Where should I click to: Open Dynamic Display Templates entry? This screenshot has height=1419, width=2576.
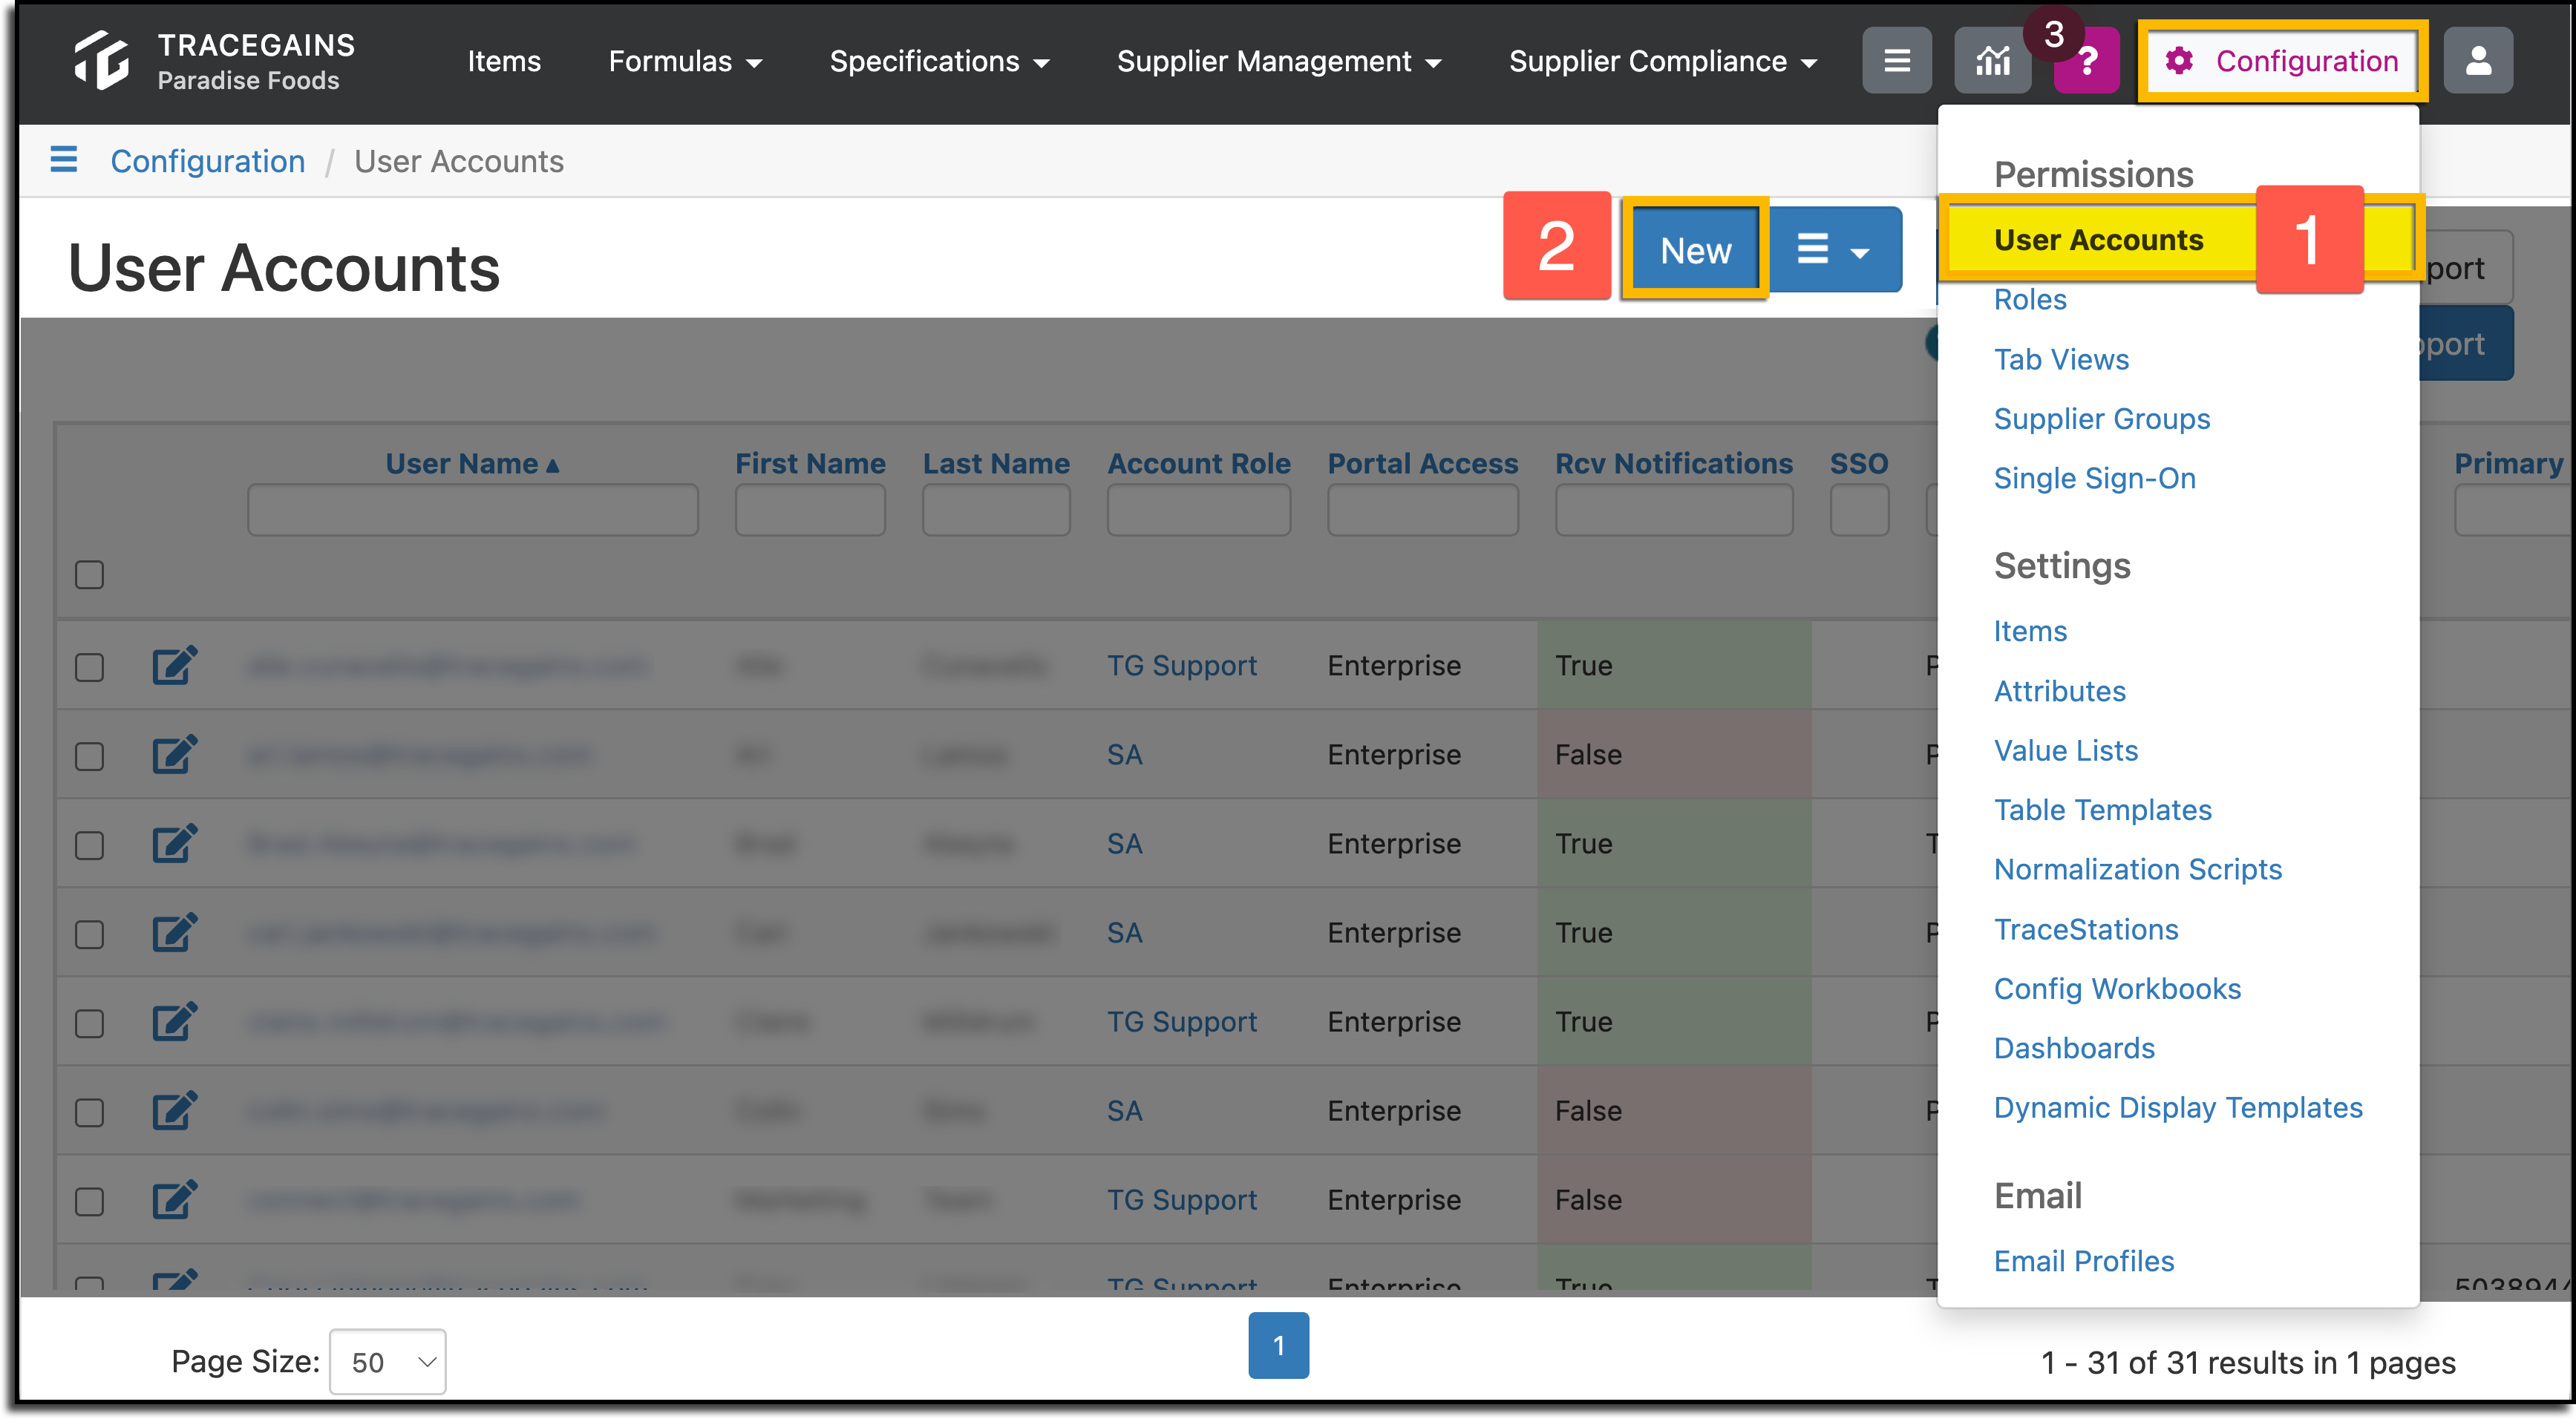[2178, 1107]
